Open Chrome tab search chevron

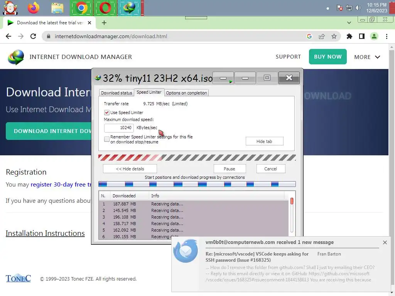click(349, 23)
